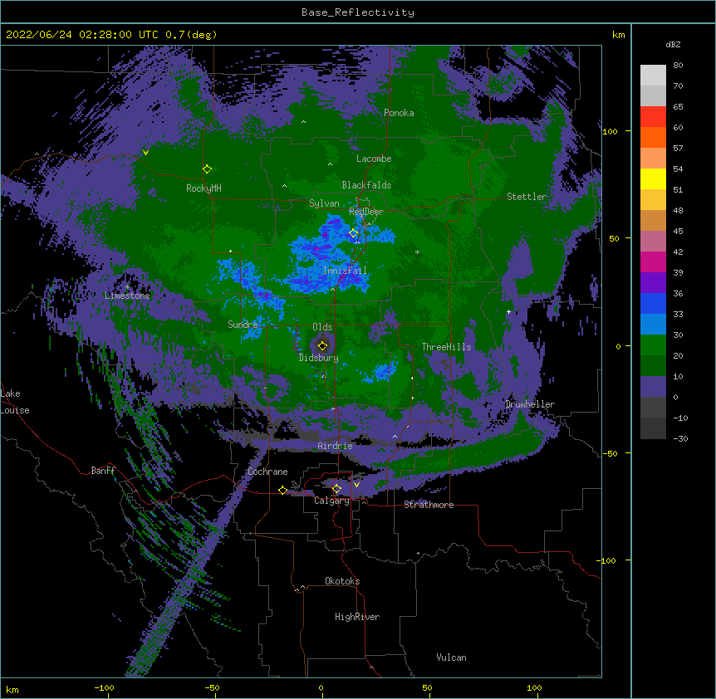Viewport: 716px width, 699px height.
Task: Click the Innisfail city label
Action: [345, 271]
